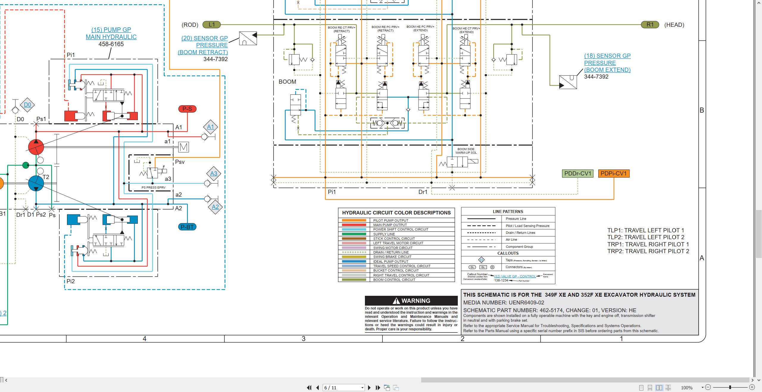Switch to continuous page view
The width and height of the screenshot is (762, 392).
tap(650, 388)
